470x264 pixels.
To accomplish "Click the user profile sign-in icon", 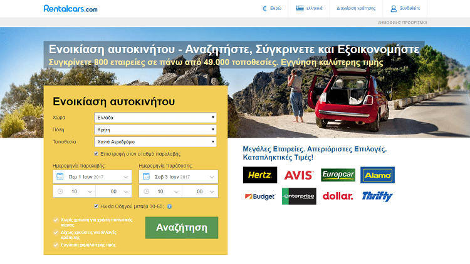I will tap(394, 9).
